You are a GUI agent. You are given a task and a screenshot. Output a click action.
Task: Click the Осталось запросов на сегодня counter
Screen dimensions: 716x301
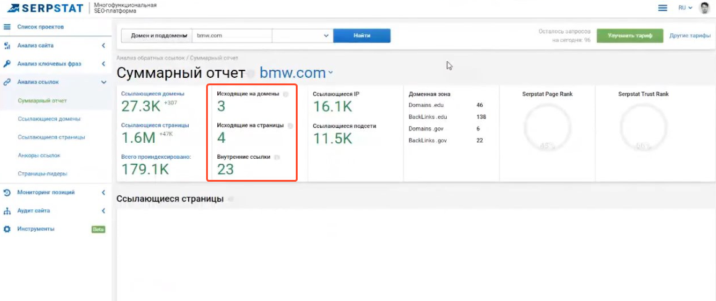564,36
